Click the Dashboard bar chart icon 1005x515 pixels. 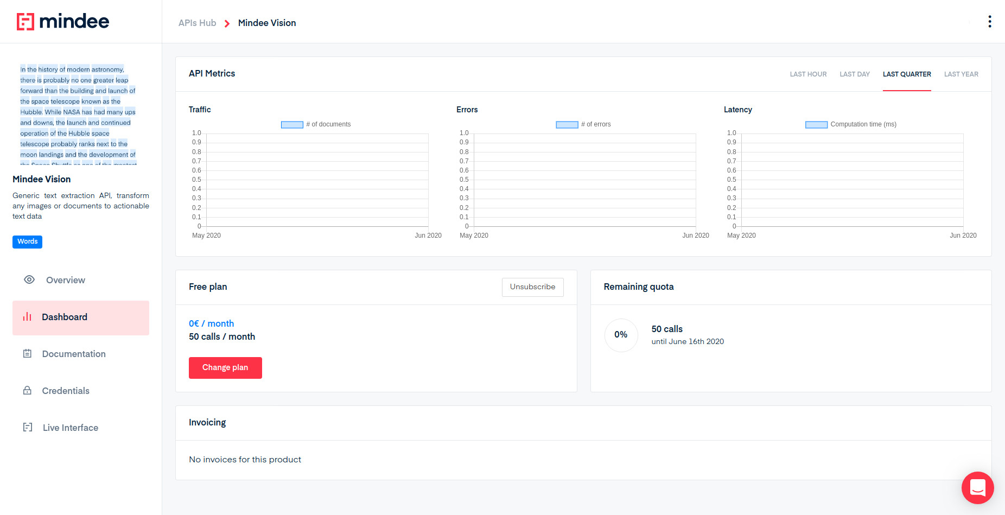tap(27, 316)
